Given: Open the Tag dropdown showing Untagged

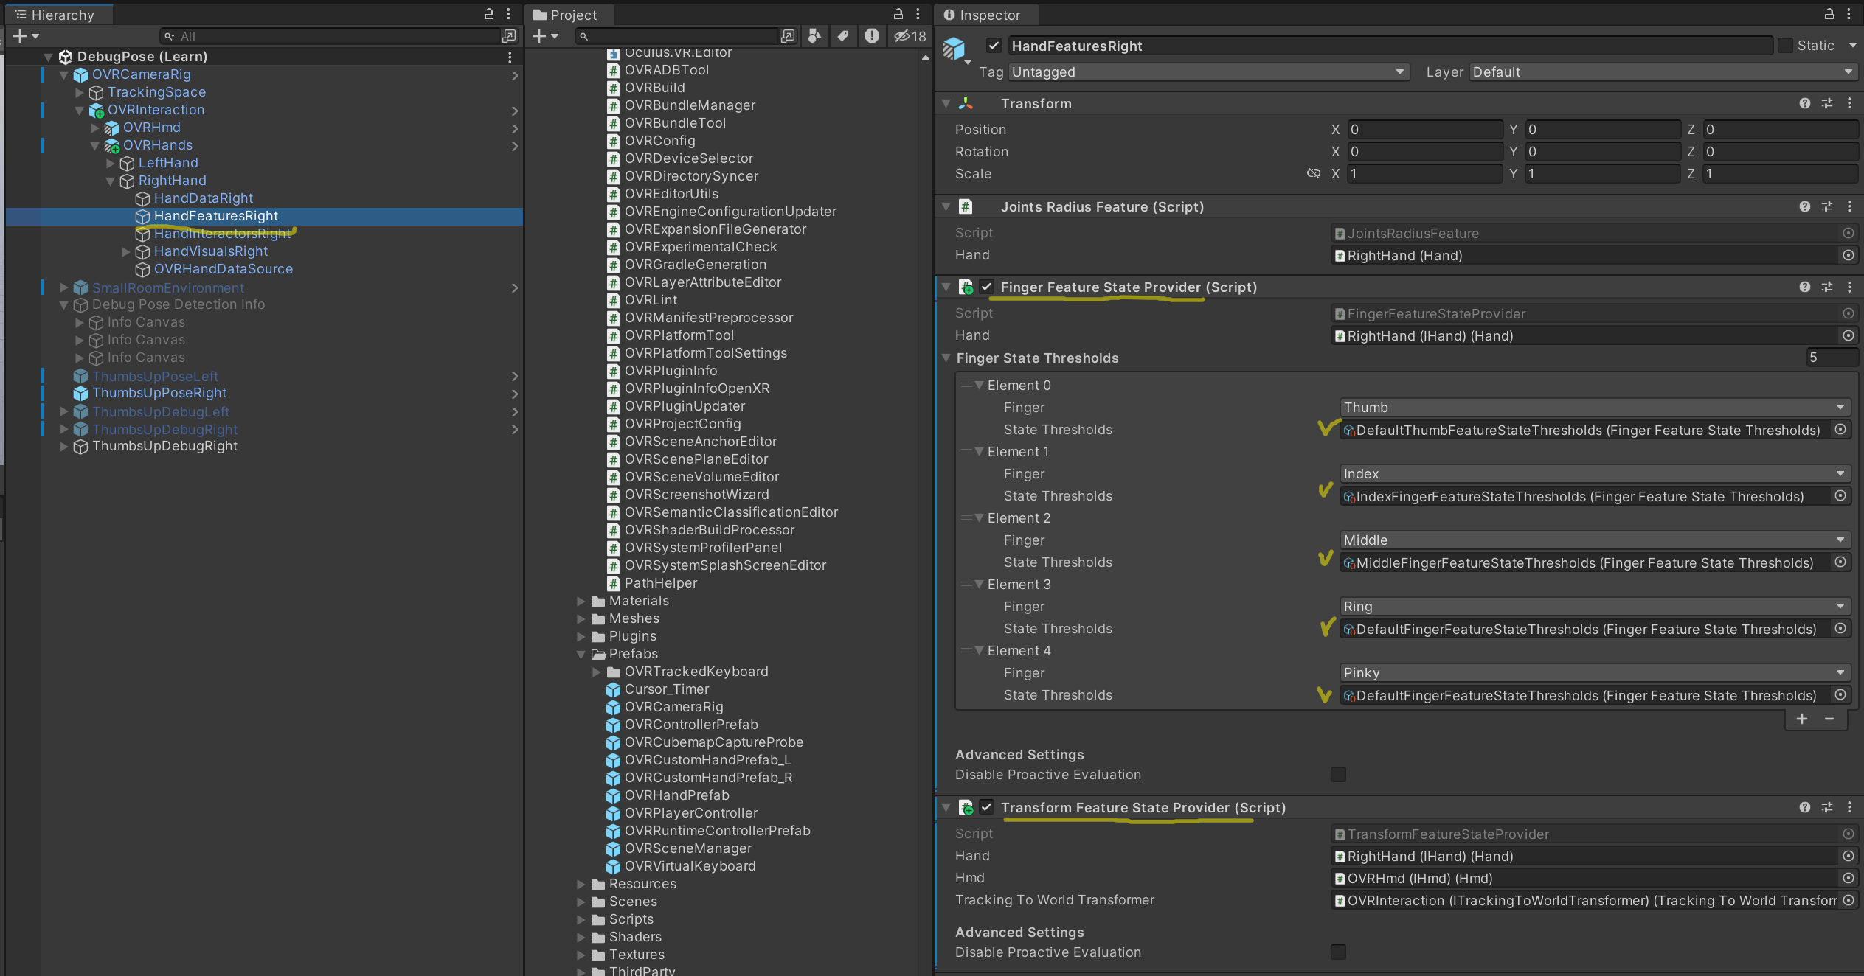Looking at the screenshot, I should (1208, 72).
